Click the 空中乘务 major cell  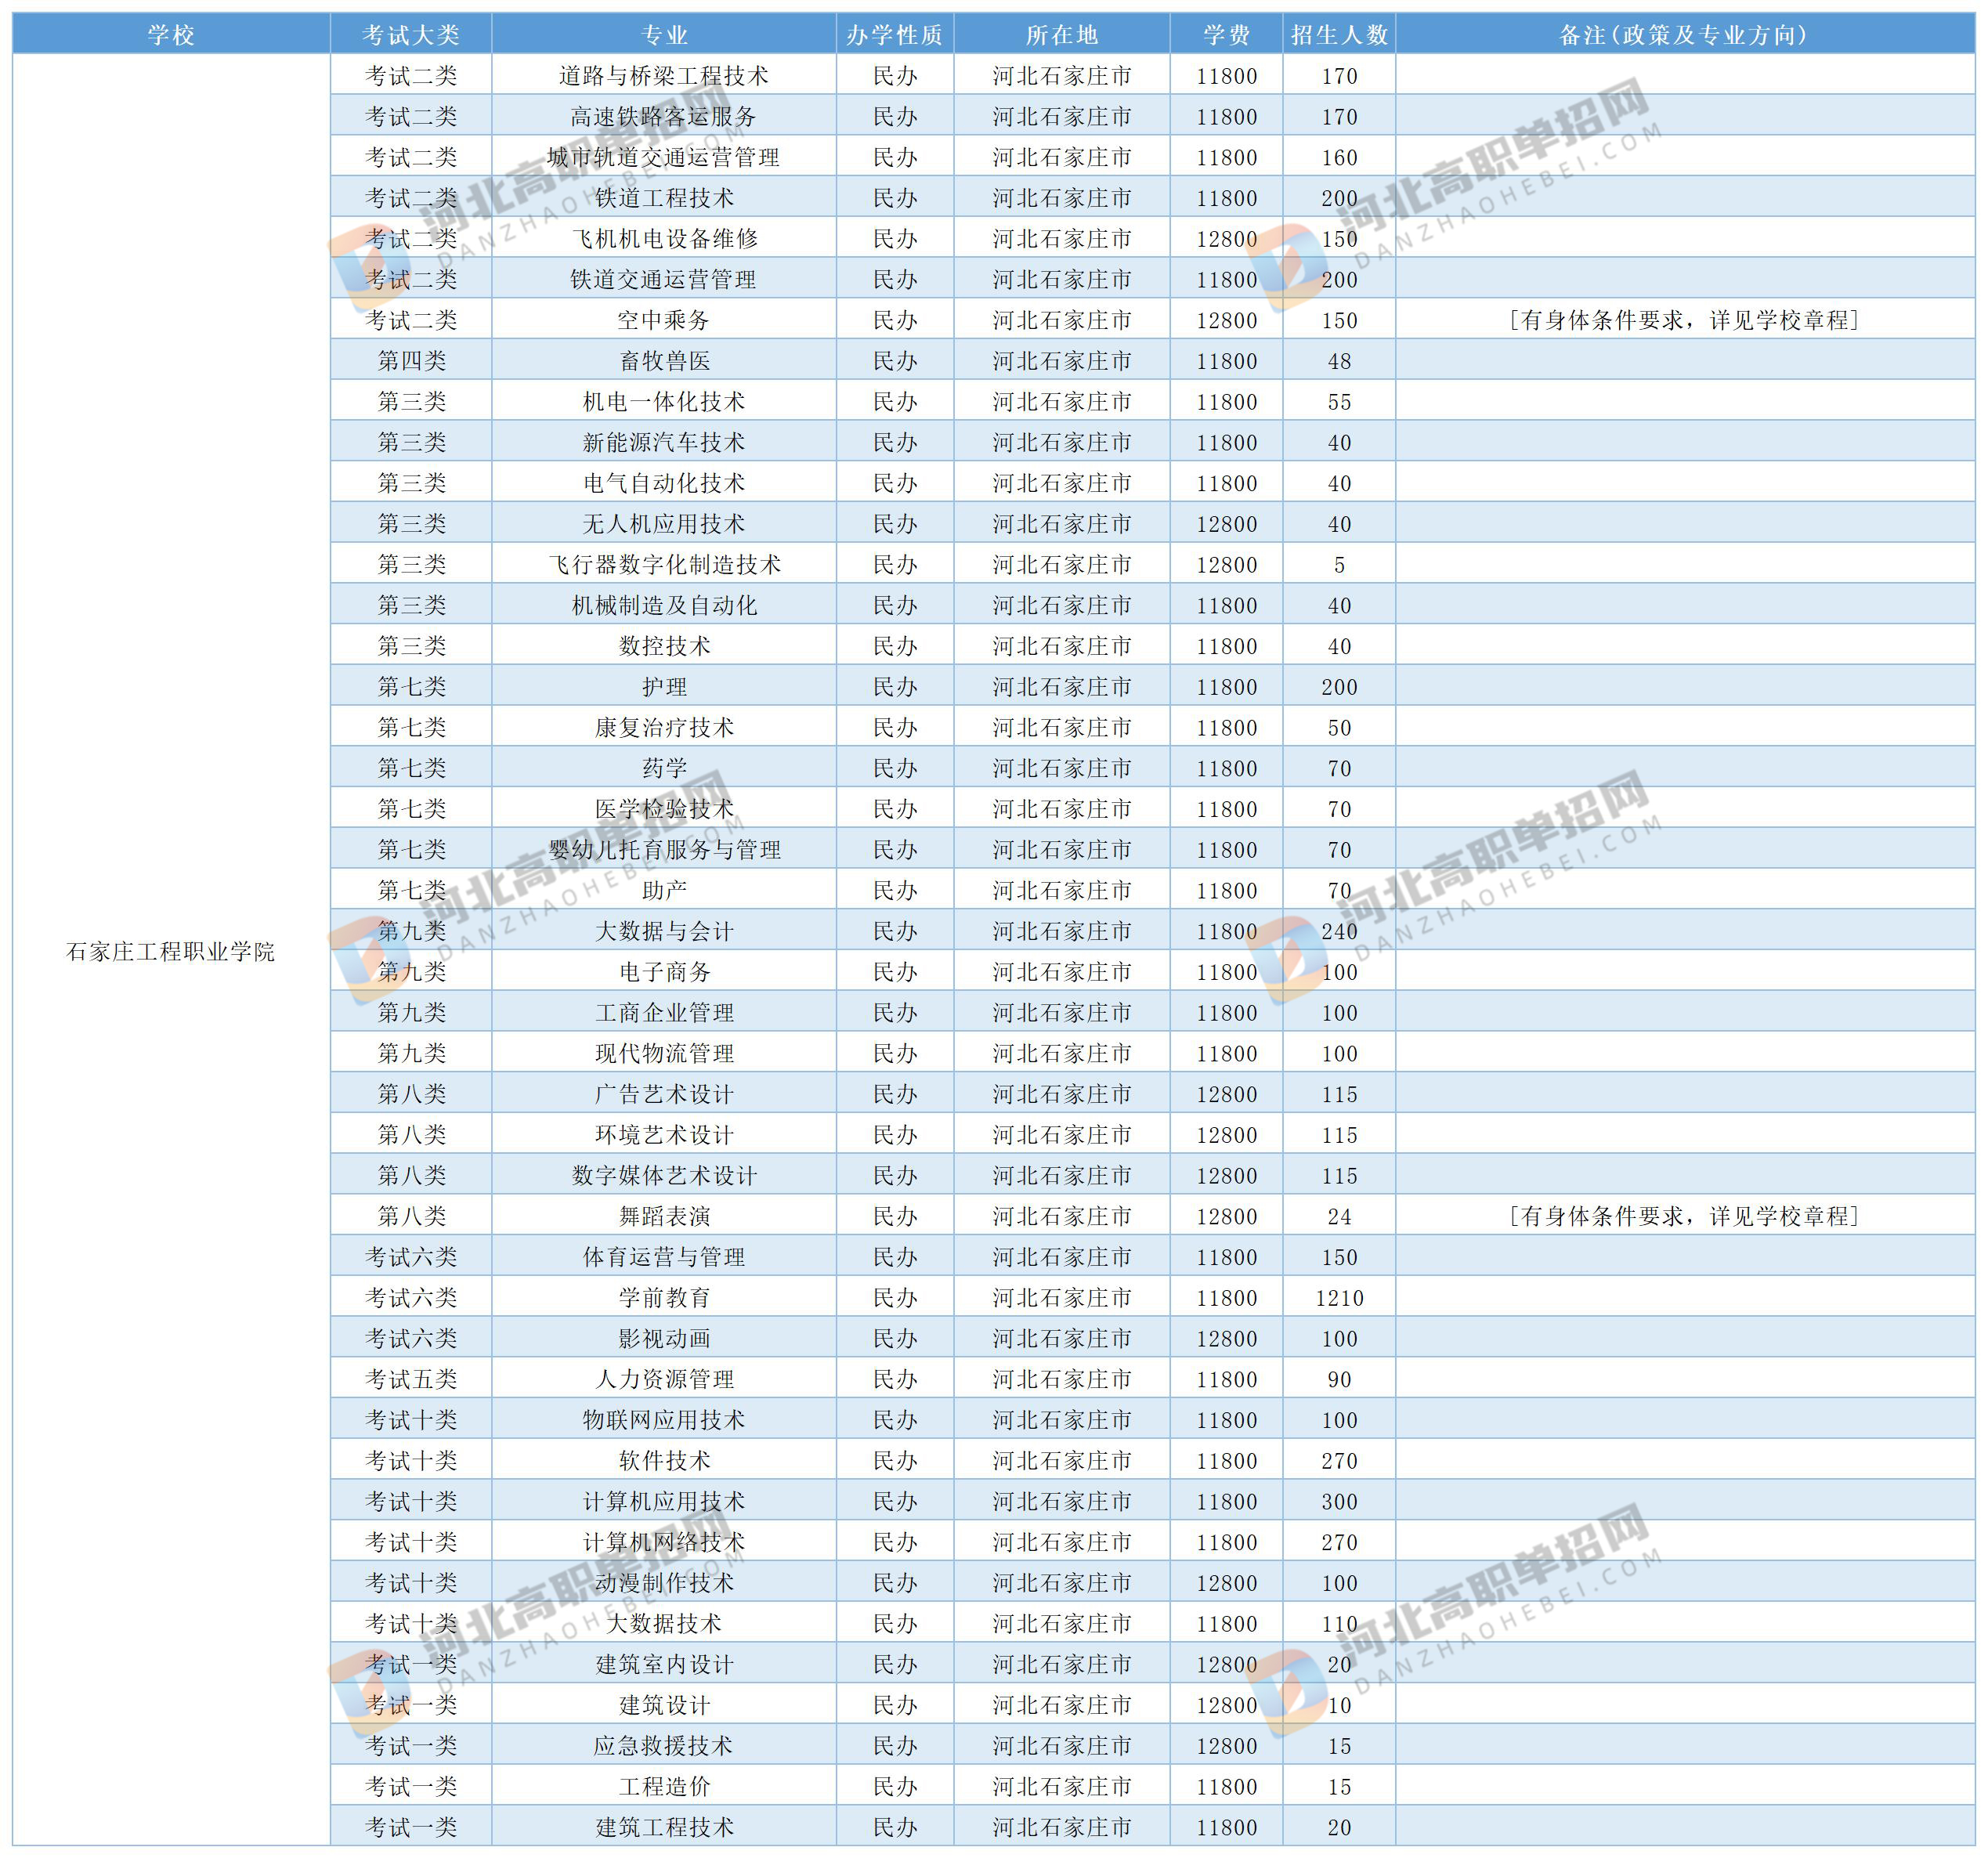pos(664,320)
